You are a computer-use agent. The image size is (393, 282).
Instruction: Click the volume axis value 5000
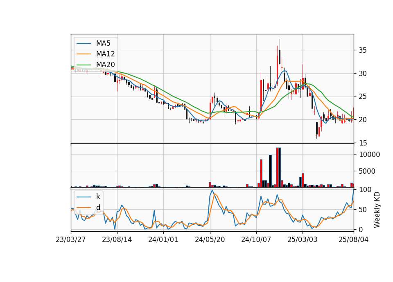pos(367,171)
